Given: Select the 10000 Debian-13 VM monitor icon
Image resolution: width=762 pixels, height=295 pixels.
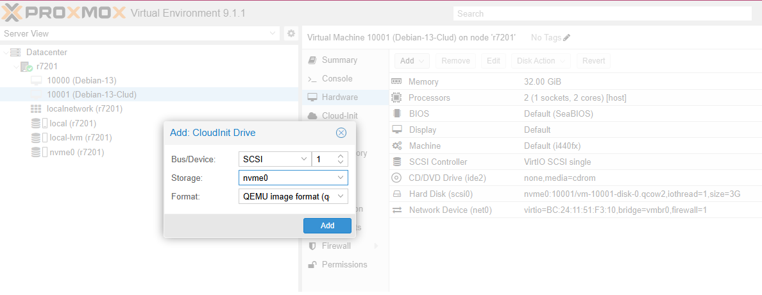Looking at the screenshot, I should click(x=36, y=81).
